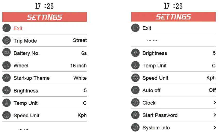
Task: Tap the '16 inch' wheel size value
Action: (78, 65)
